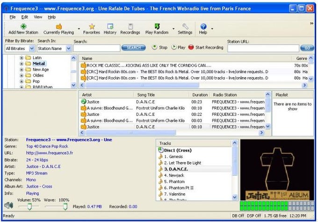Click the Justice - Cross album art link
Screen dimensions: 318x222
click(39, 186)
